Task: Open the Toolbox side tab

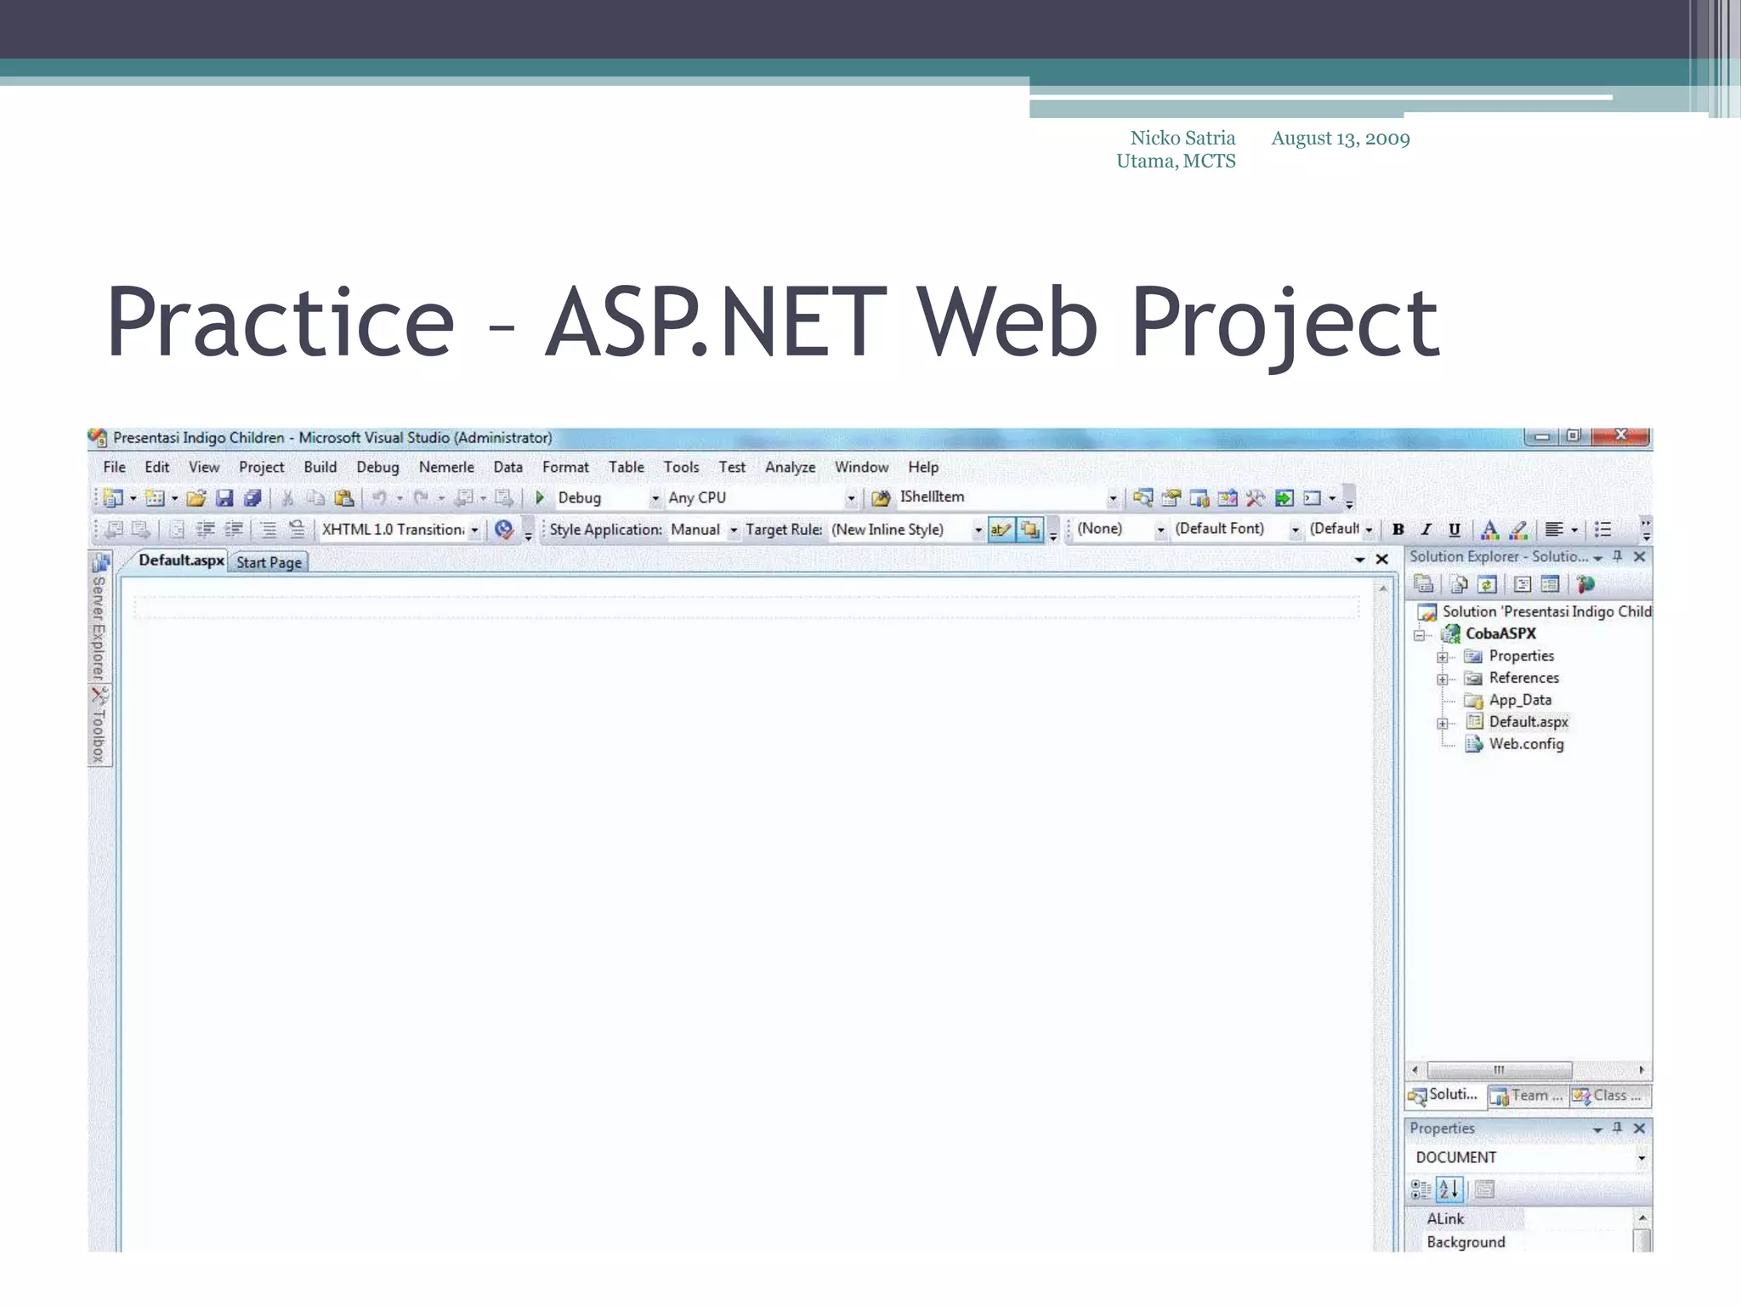Action: 99,725
